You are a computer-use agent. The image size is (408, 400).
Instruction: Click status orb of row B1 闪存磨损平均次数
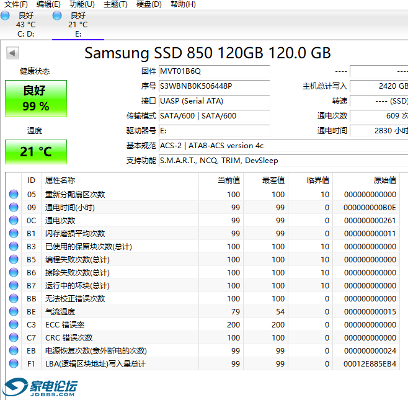pyautogui.click(x=14, y=233)
